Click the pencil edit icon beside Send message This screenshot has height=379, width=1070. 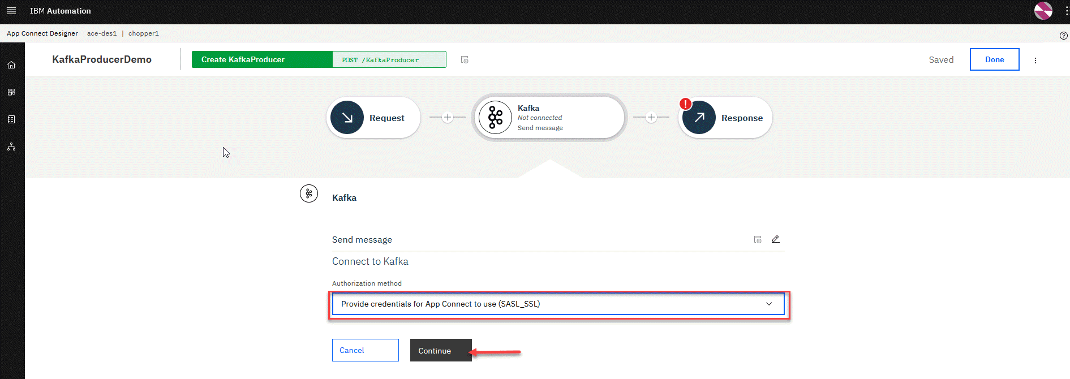click(776, 239)
